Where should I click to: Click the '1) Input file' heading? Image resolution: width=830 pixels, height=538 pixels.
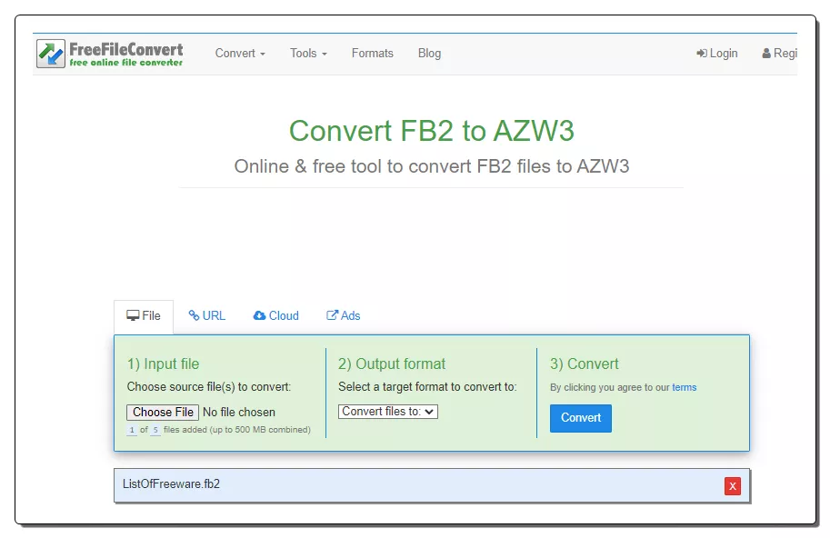[x=163, y=364]
